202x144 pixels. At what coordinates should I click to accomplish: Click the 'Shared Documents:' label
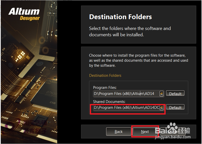109,102
